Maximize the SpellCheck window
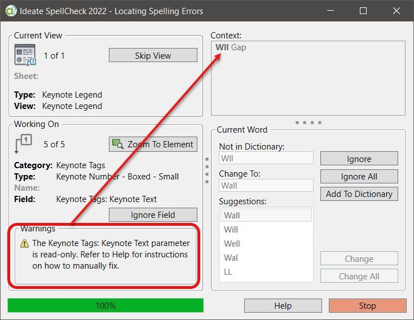Image resolution: width=414 pixels, height=320 pixels. pyautogui.click(x=363, y=11)
